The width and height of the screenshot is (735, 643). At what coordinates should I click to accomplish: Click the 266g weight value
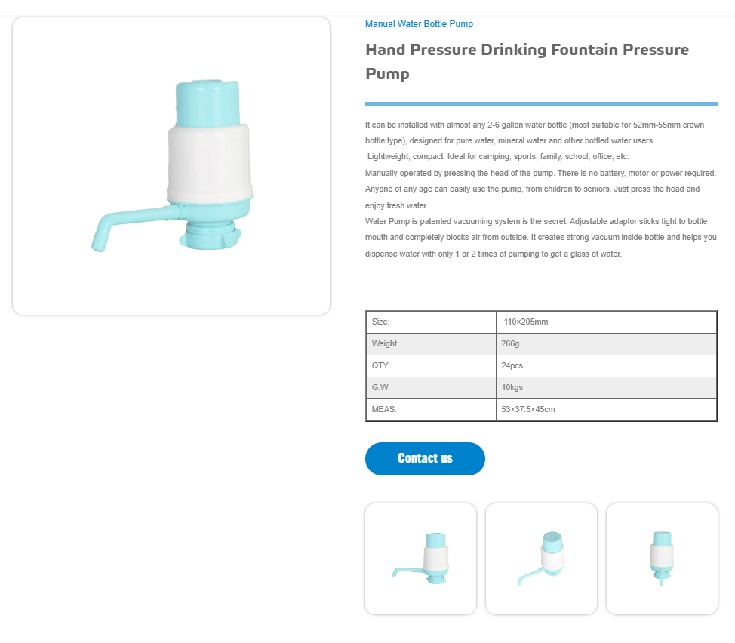[x=510, y=344]
